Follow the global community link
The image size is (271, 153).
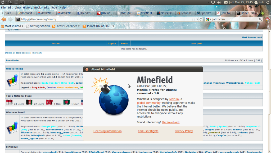tap(149, 103)
